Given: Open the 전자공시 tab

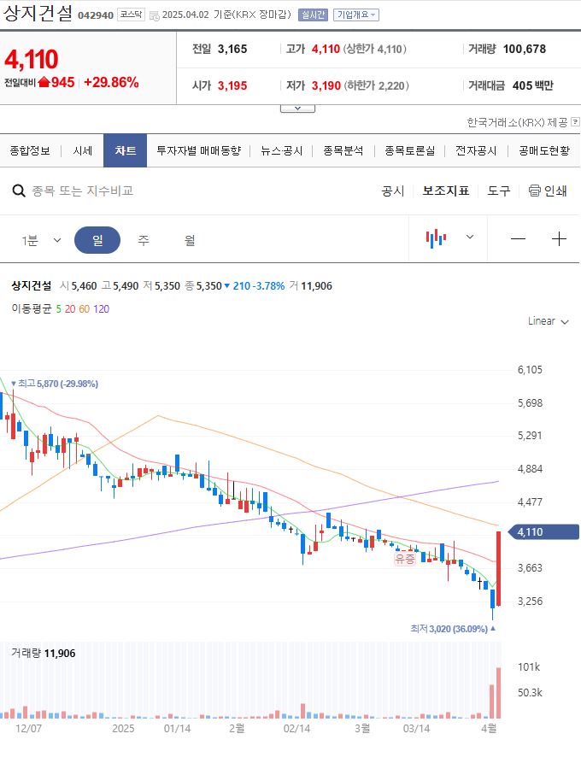Looking at the screenshot, I should [x=476, y=150].
